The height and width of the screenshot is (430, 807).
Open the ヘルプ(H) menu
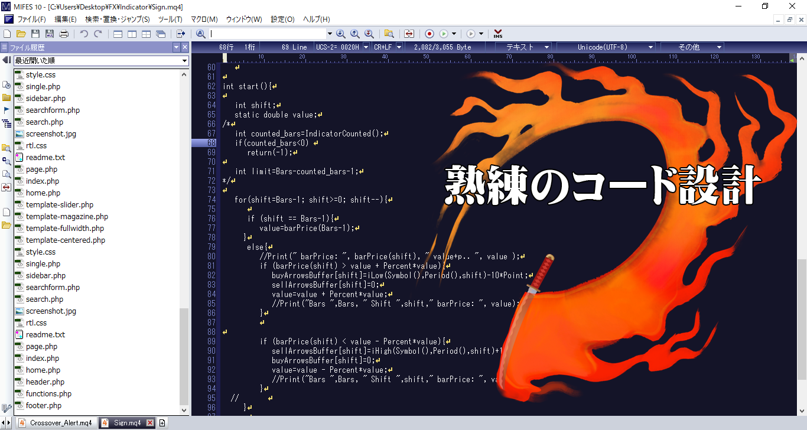coord(316,19)
